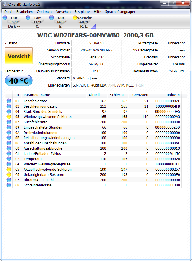Screen dimensions: 192x261
Task: Click status icon for Schreibfehlerrate
Action: point(9,185)
